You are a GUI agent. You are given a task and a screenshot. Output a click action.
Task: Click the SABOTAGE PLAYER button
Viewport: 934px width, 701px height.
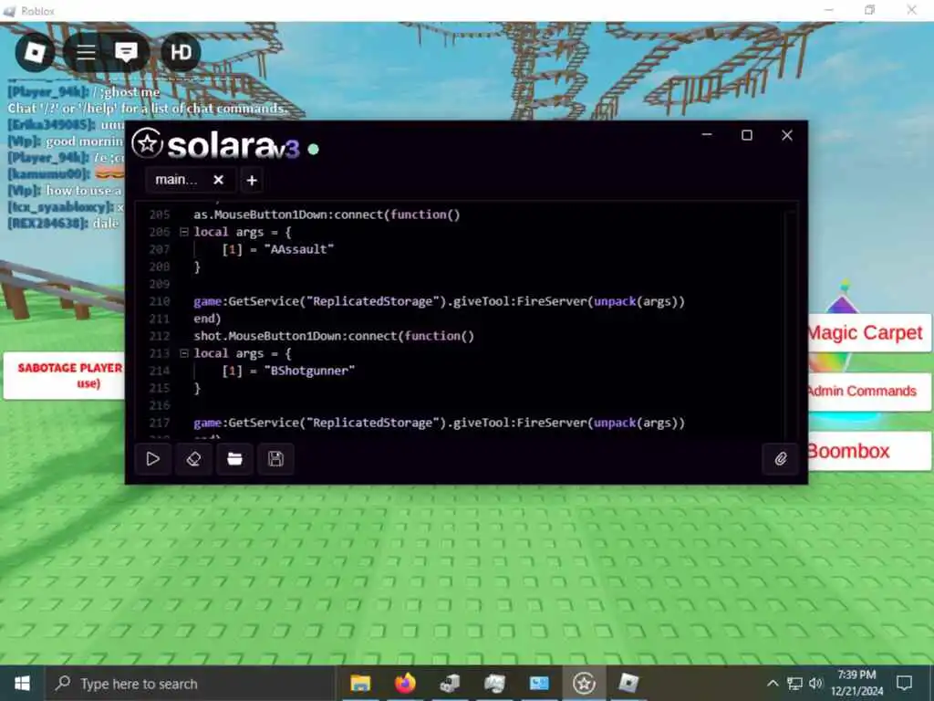66,375
